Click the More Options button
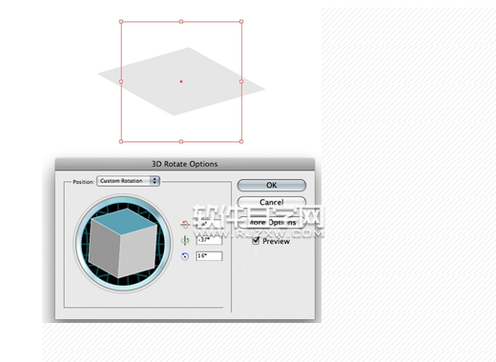Image resolution: width=496 pixels, height=362 pixels. [x=272, y=222]
